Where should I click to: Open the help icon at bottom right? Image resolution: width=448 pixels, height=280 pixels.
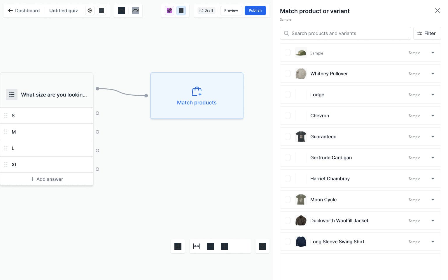(262, 246)
